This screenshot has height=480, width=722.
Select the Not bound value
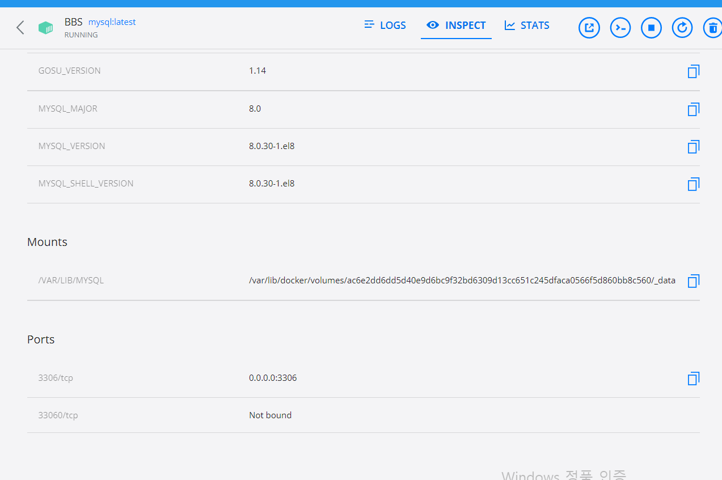[270, 415]
